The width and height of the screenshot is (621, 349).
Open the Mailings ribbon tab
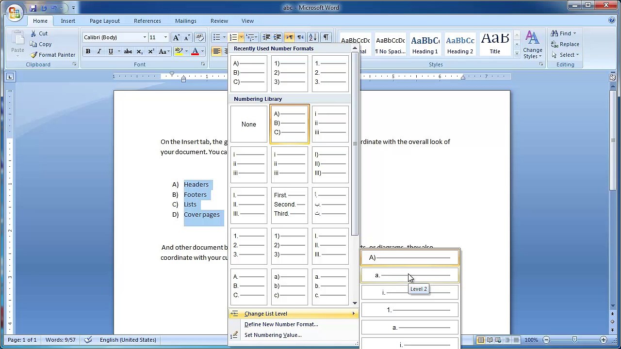coord(186,21)
